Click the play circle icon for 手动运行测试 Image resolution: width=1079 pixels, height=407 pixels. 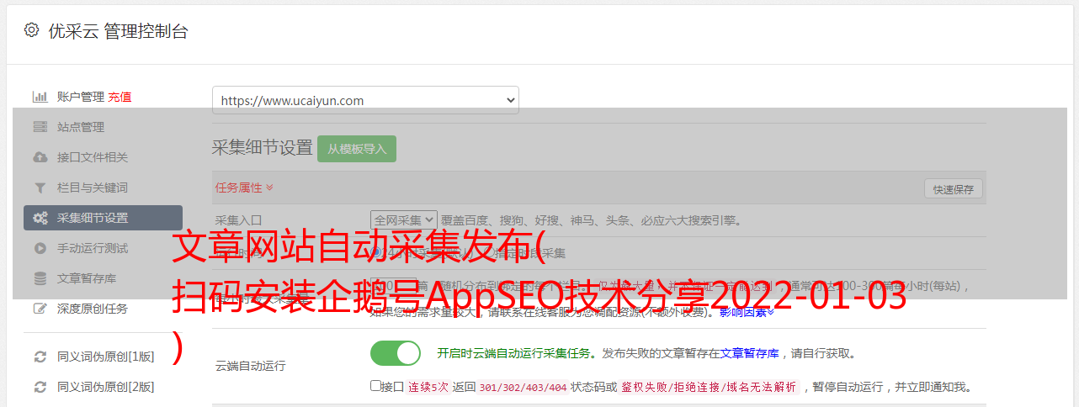tap(40, 248)
